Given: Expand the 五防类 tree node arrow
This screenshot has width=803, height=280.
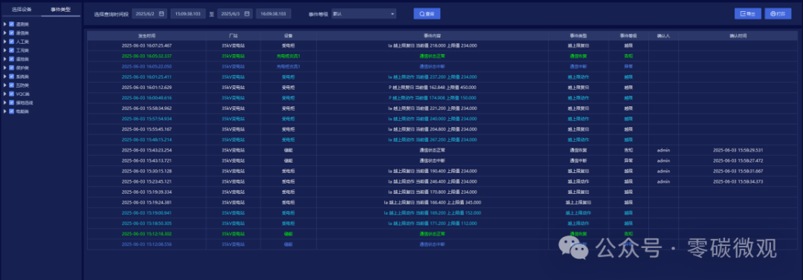Looking at the screenshot, I should [5, 85].
